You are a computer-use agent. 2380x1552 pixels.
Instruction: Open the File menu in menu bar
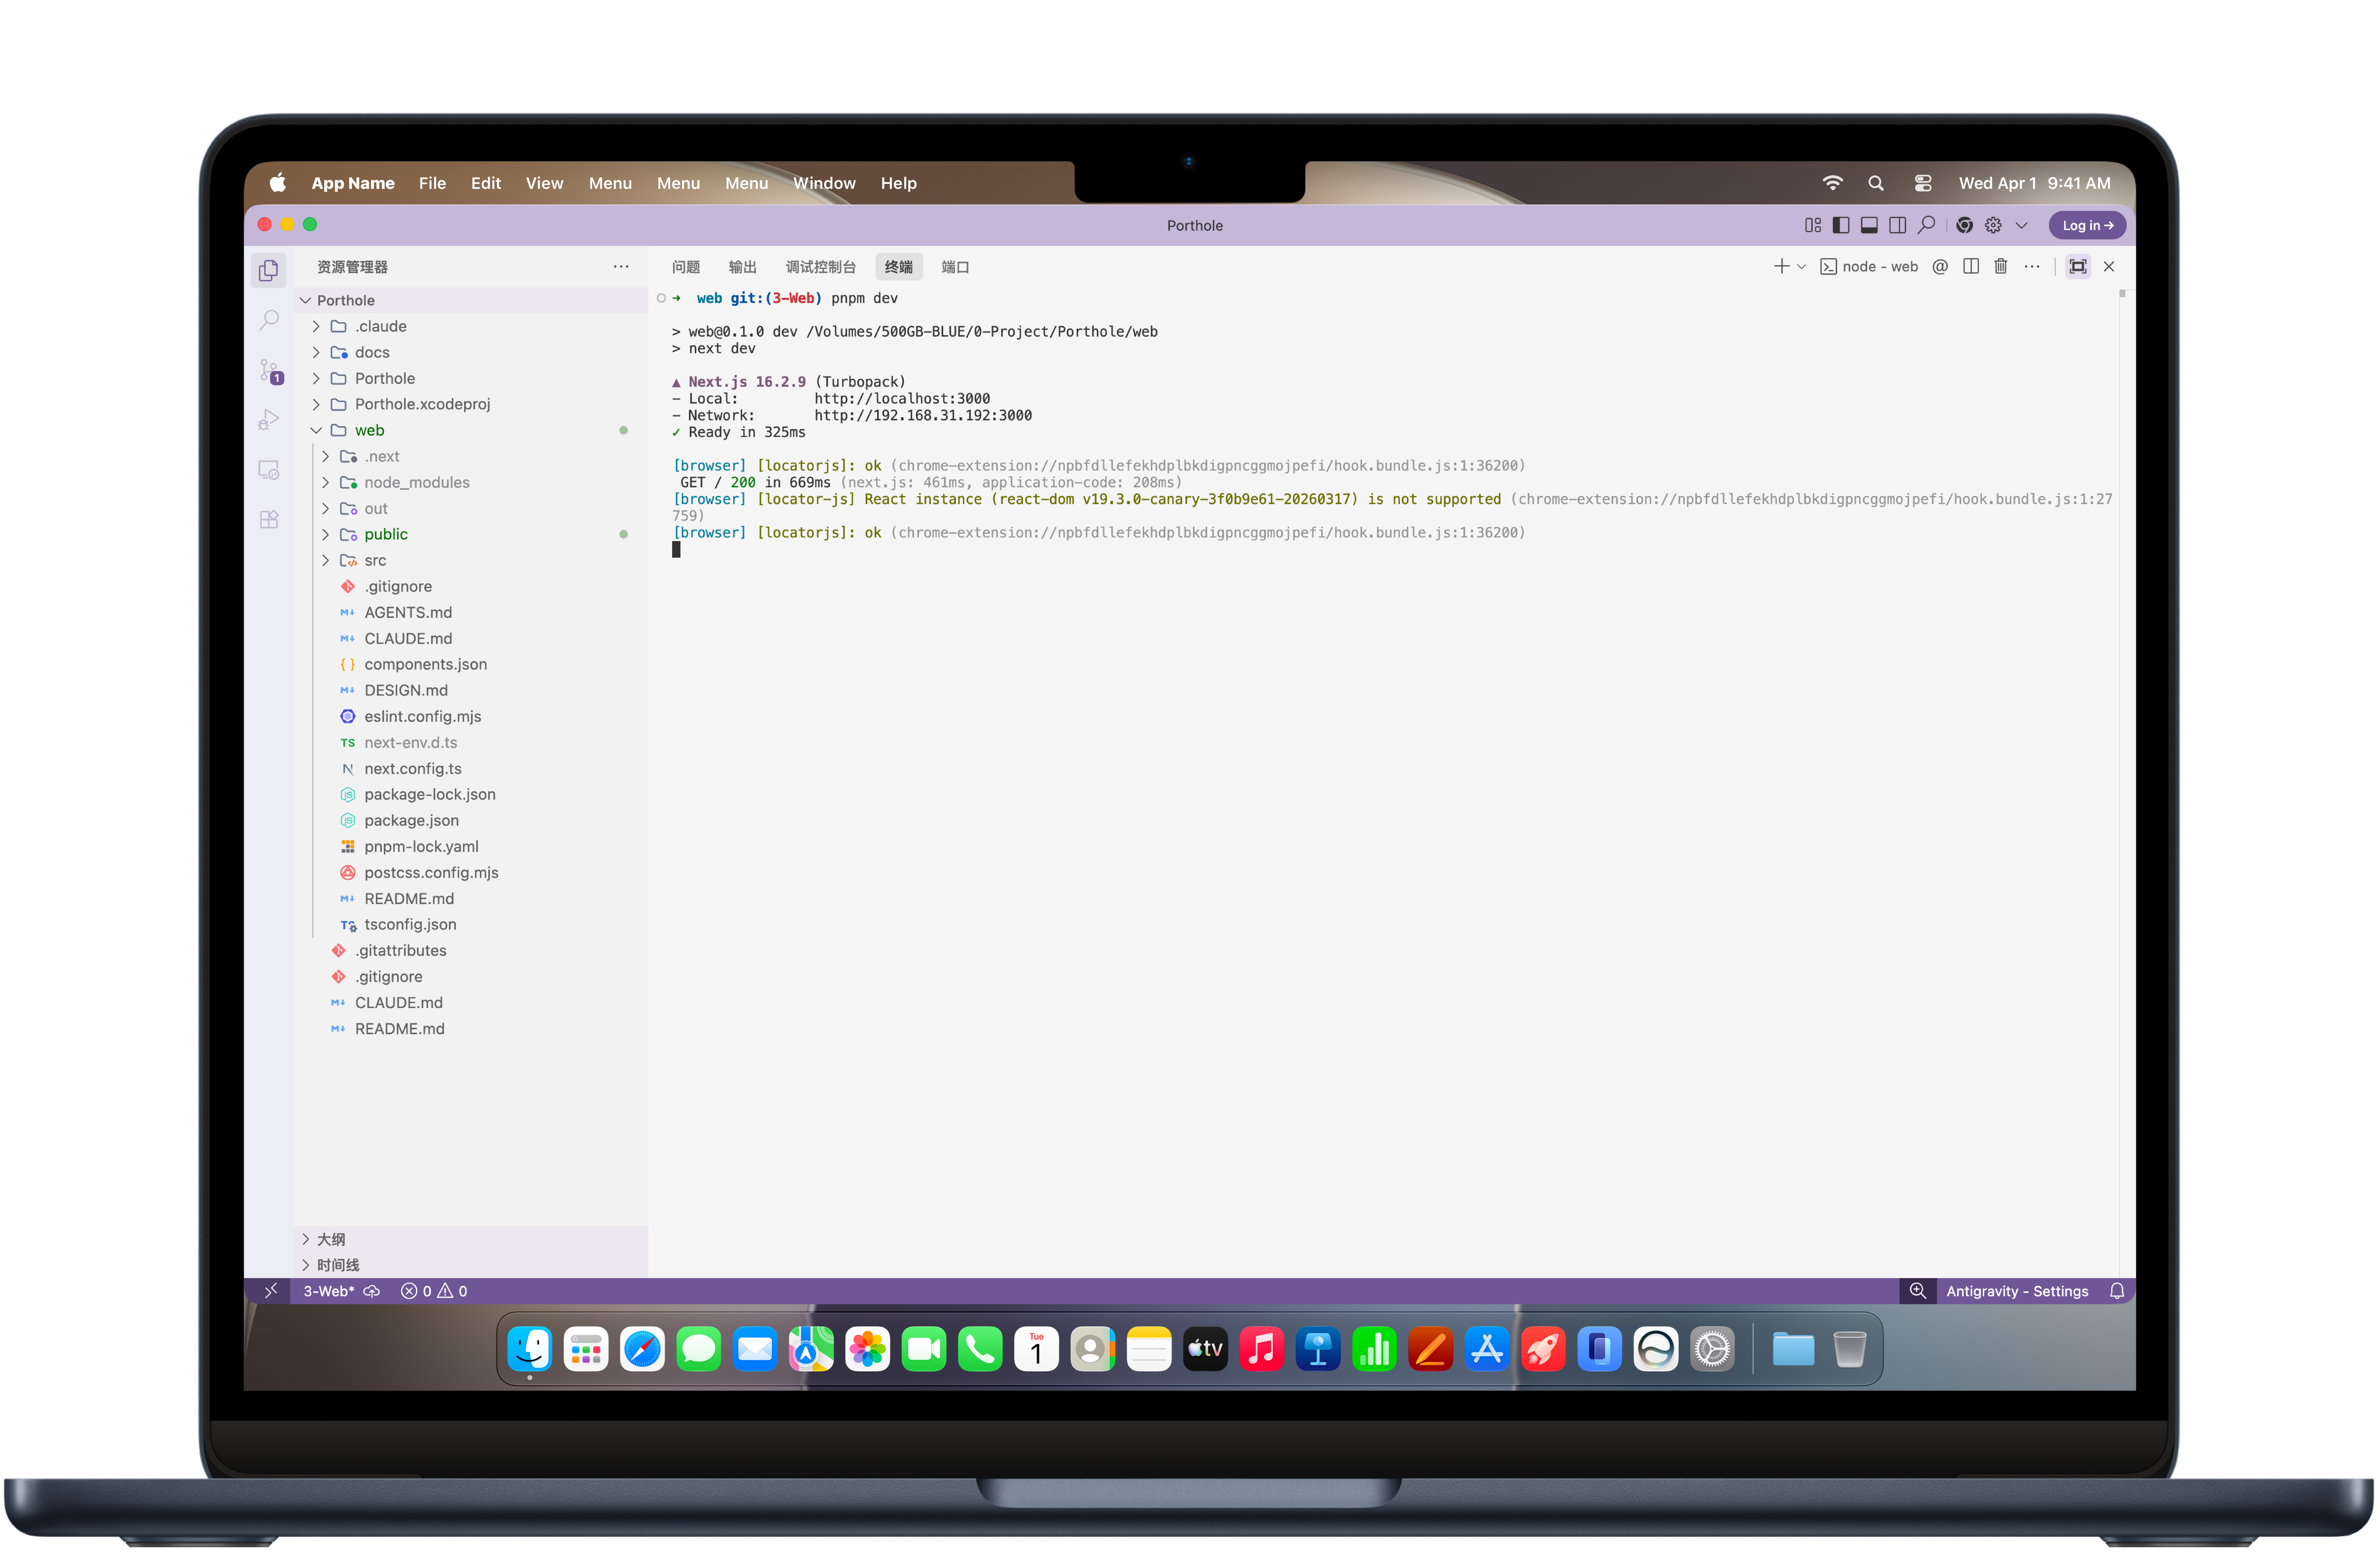tap(432, 183)
